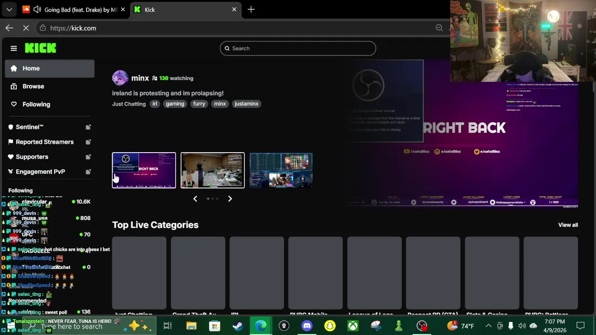Click the zoom magnifier icon in address bar

[x=439, y=28]
